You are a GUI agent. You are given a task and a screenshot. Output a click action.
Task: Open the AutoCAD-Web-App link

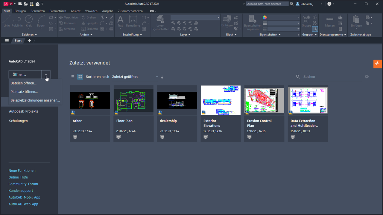23,204
